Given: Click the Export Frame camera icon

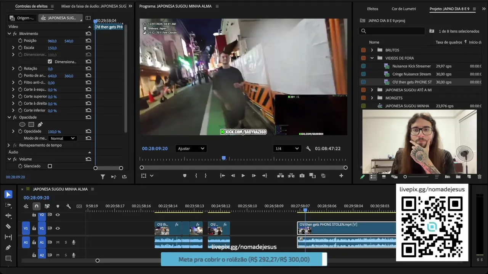Looking at the screenshot, I should pyautogui.click(x=302, y=175).
